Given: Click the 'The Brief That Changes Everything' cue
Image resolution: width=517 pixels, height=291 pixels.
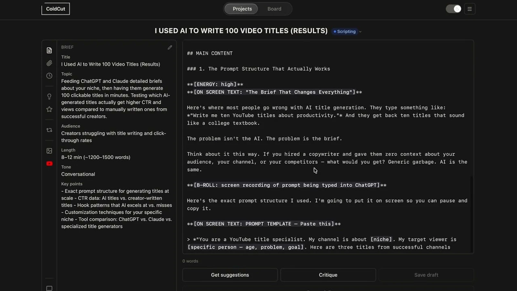Looking at the screenshot, I should click(x=274, y=92).
